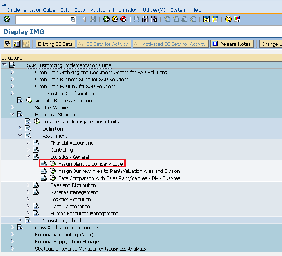This screenshot has width=282, height=256.
Task: Click the Find binoculars icon
Action: 145,19
